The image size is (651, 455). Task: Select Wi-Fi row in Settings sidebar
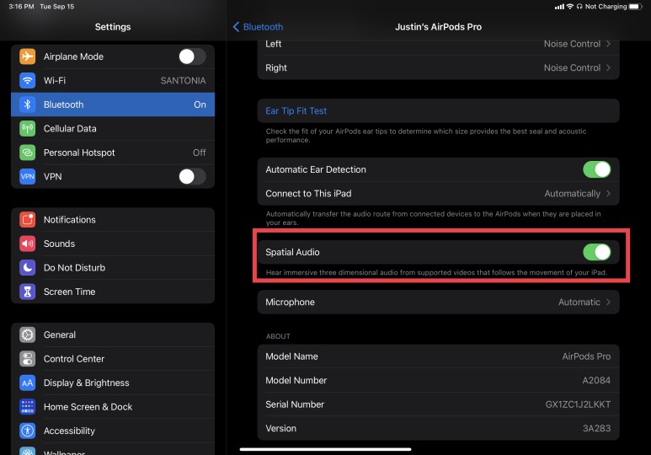113,81
